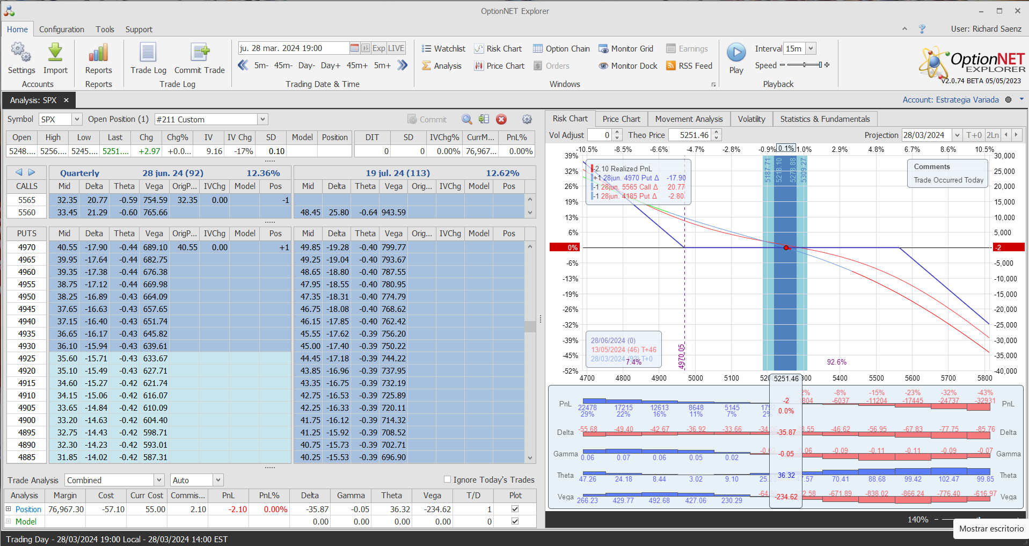Click the Commit Trade icon
This screenshot has height=546, width=1029.
[200, 53]
